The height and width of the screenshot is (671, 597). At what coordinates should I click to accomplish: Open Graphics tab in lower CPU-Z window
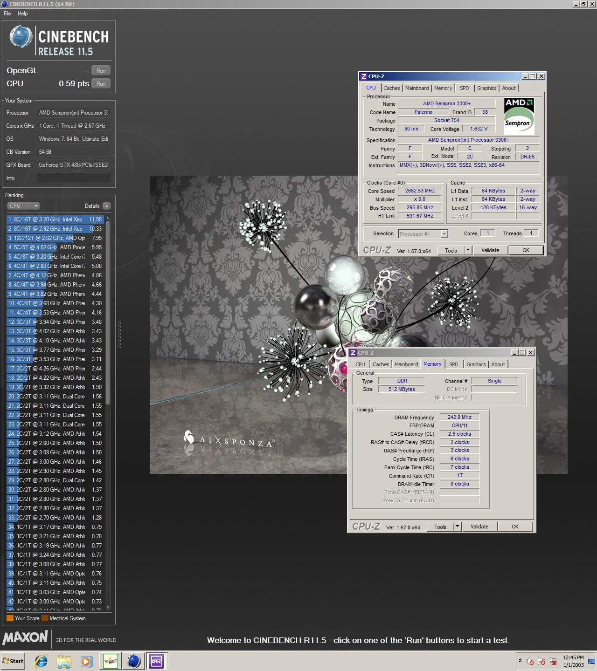click(476, 365)
